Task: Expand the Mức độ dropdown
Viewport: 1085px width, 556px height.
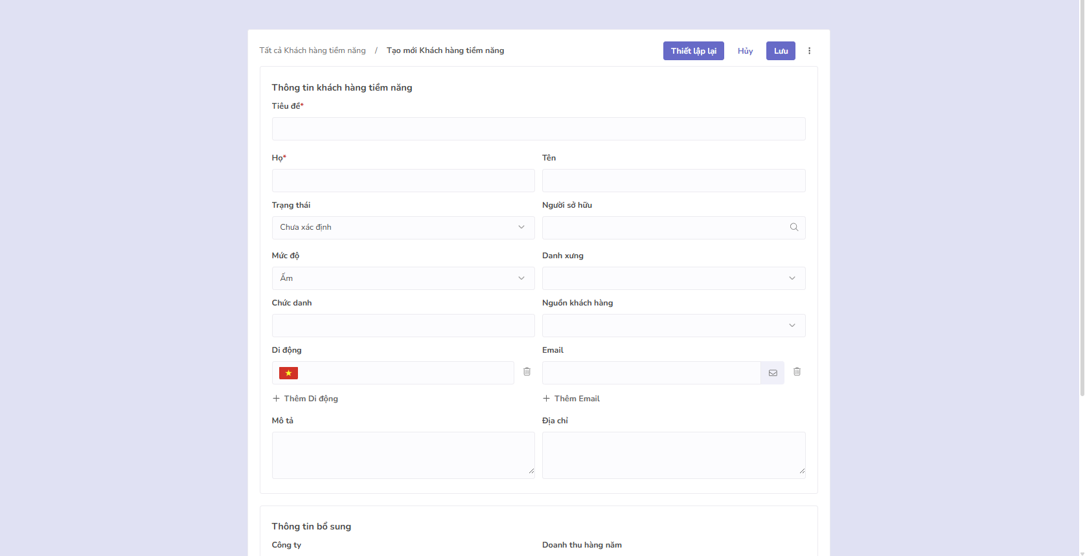Action: tap(403, 278)
